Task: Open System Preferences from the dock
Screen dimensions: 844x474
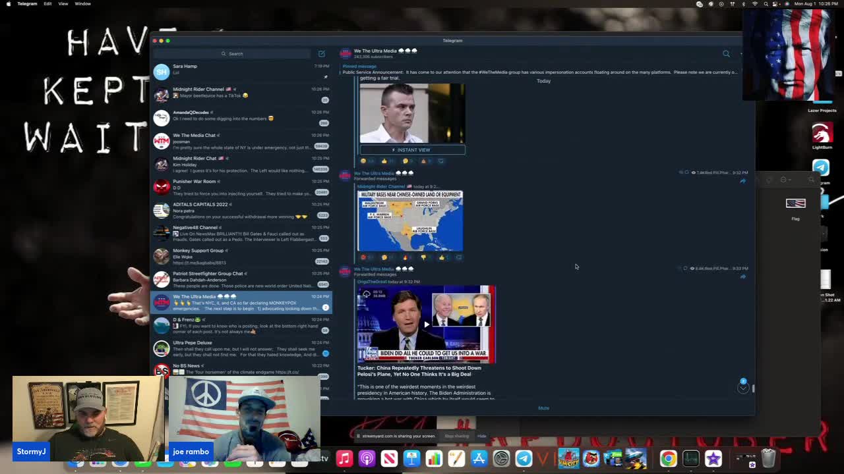Action: [501, 458]
